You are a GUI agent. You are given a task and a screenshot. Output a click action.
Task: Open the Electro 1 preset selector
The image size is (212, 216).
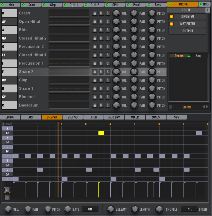point(188,107)
